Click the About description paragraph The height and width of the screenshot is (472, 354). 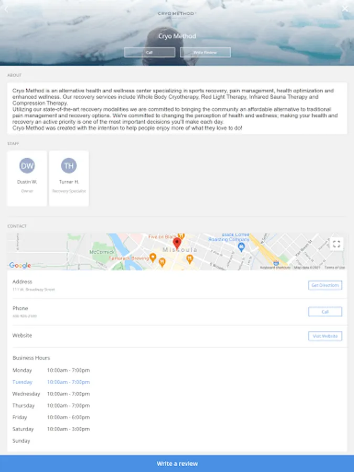[x=177, y=109]
